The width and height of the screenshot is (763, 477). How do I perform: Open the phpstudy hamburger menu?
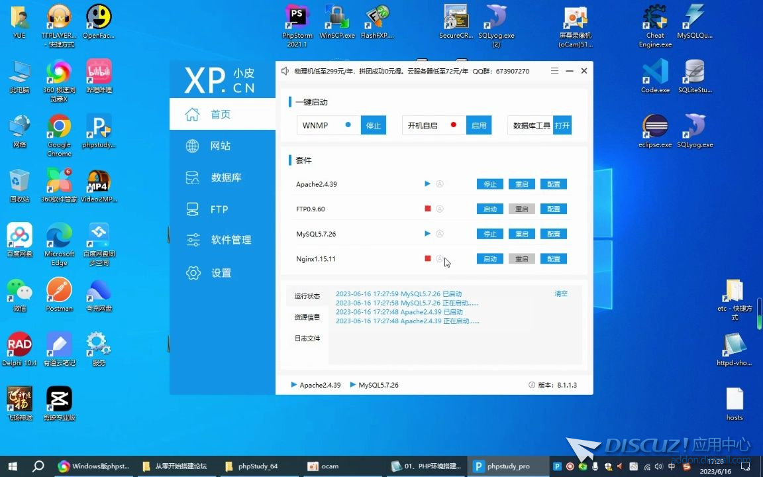(x=554, y=71)
